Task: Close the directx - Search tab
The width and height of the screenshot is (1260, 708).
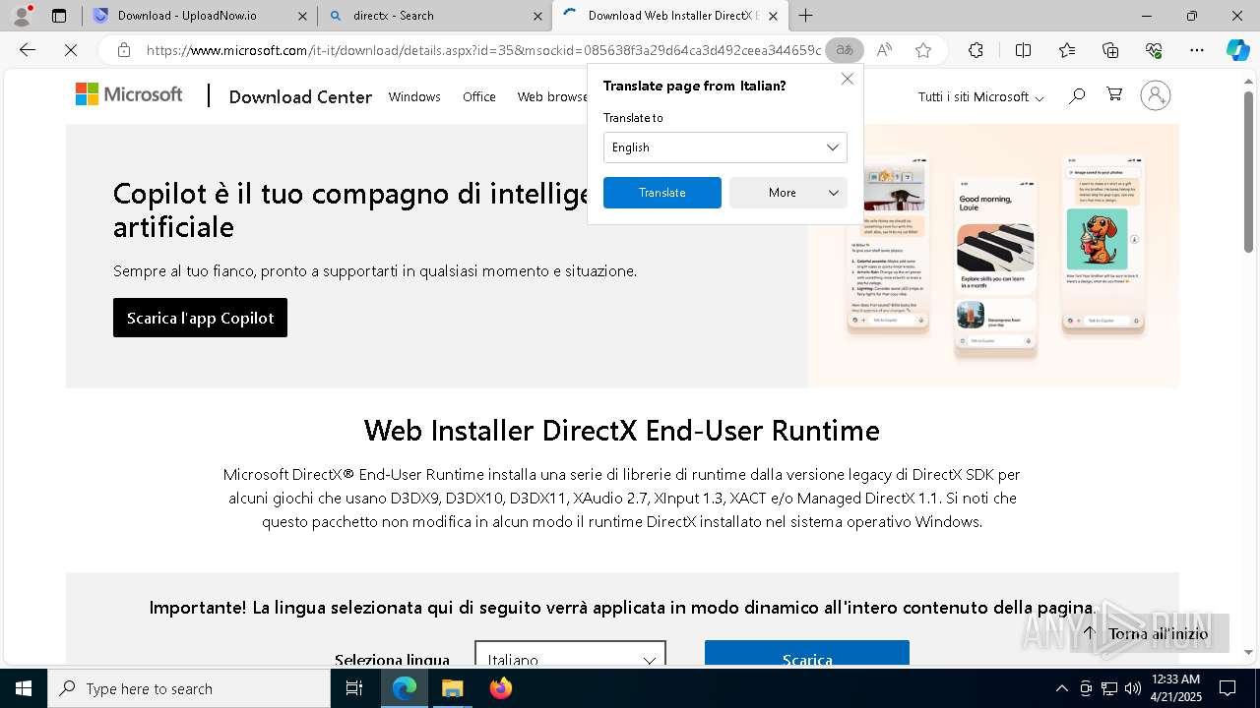Action: pyautogui.click(x=537, y=16)
